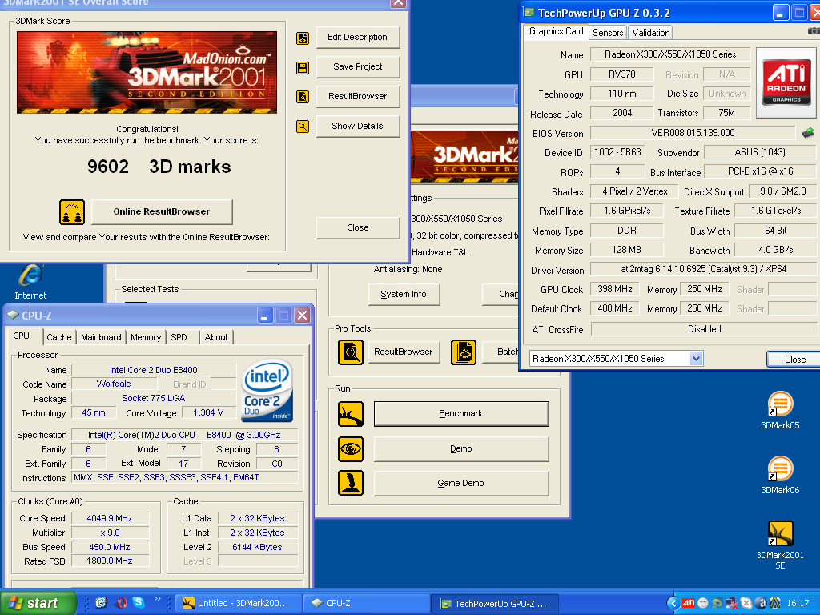The width and height of the screenshot is (820, 615).
Task: Open the Internet Explorer desktop icon
Action: [x=30, y=283]
